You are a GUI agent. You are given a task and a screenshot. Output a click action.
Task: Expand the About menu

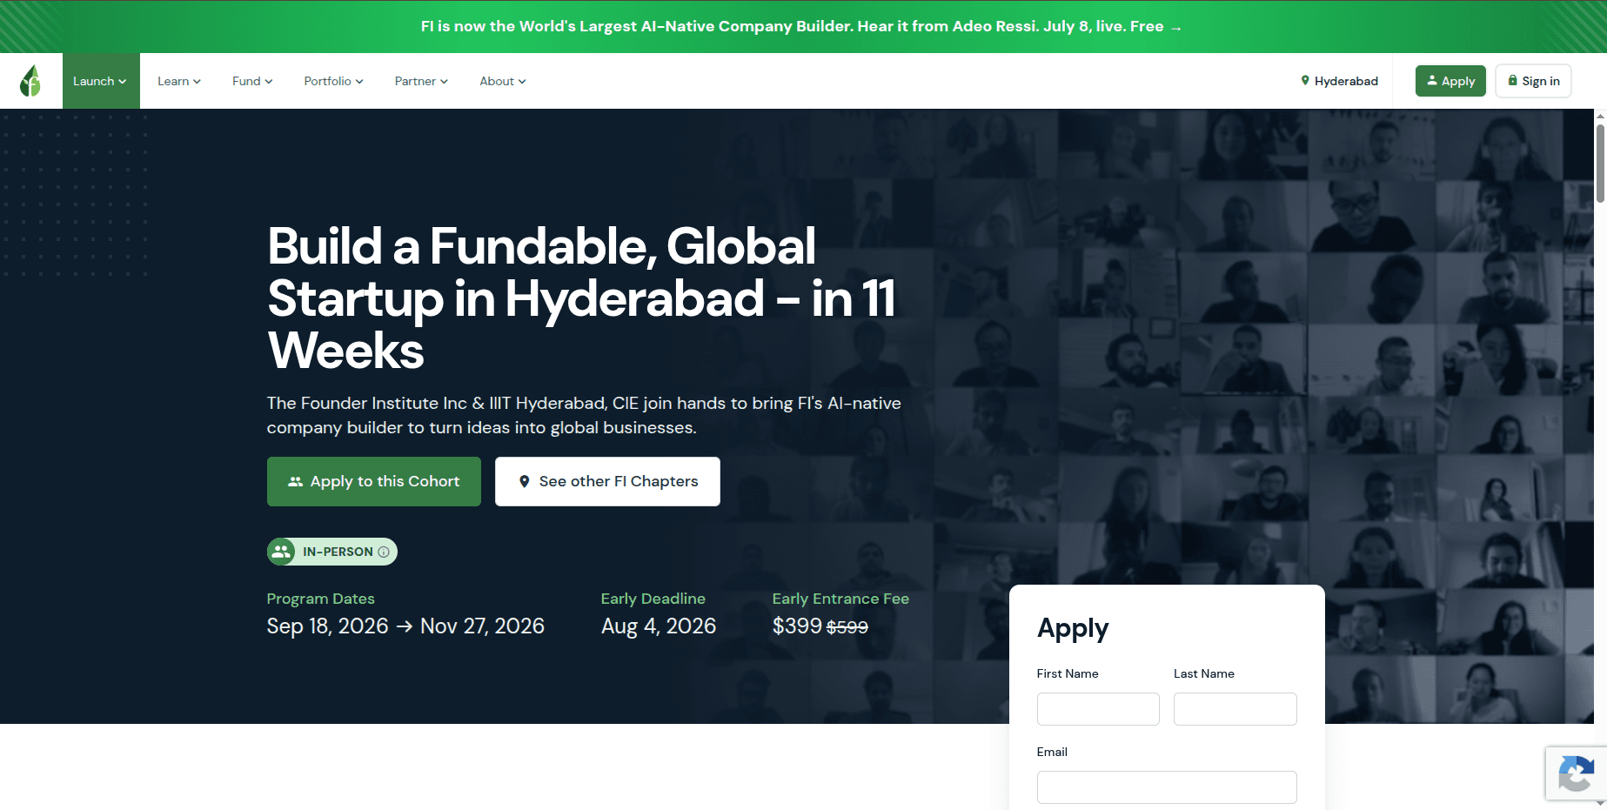(x=503, y=81)
